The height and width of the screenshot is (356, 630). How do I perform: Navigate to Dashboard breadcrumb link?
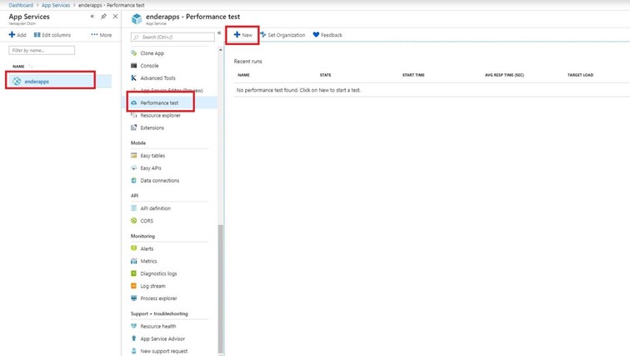click(21, 5)
